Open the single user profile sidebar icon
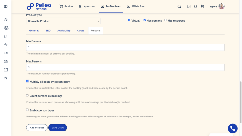Screen dimensions: 242x136 [6, 19]
